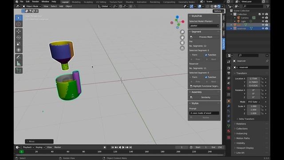Toggle Form checkbox under Reservoir

pyautogui.click(x=190, y=77)
